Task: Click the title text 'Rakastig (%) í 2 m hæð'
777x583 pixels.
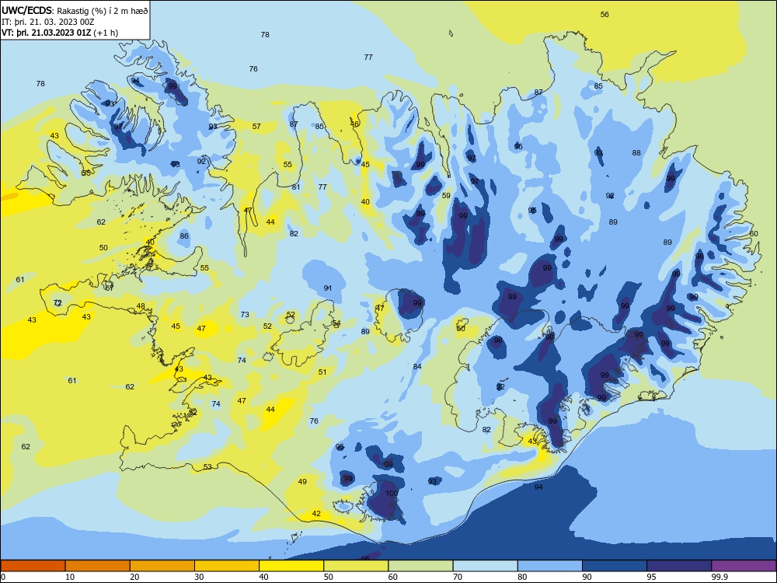Action: (x=103, y=10)
